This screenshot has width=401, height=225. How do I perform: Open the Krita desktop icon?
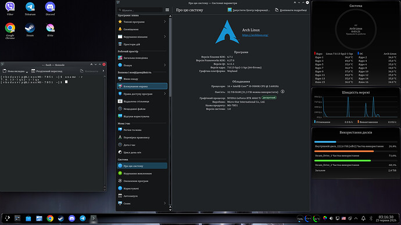50,30
